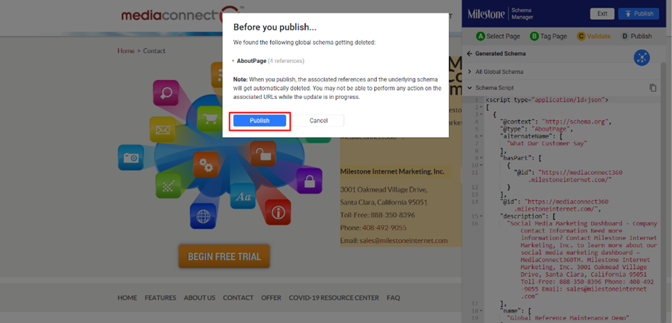This screenshot has width=672, height=323.
Task: Click the green shopping cart icon
Action: coord(210,119)
